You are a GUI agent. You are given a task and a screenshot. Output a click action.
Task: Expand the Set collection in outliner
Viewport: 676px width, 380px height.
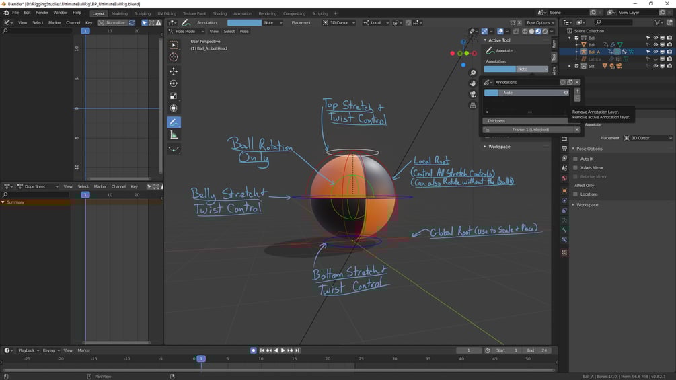[x=570, y=66]
